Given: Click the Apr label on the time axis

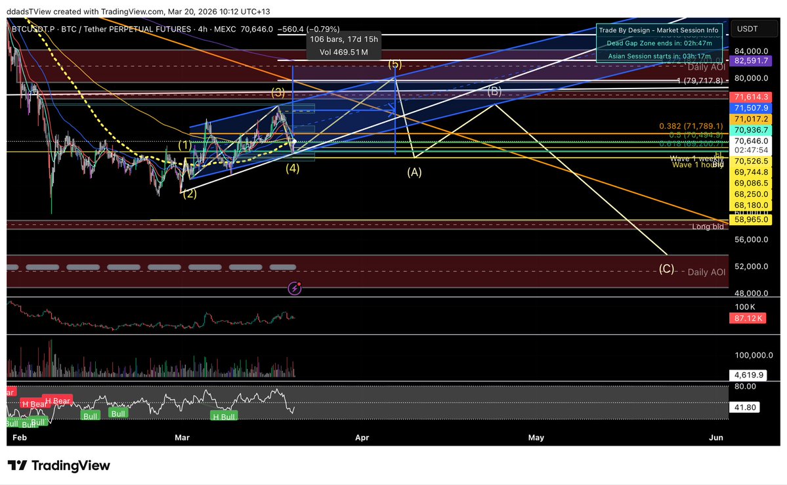Looking at the screenshot, I should [x=362, y=438].
